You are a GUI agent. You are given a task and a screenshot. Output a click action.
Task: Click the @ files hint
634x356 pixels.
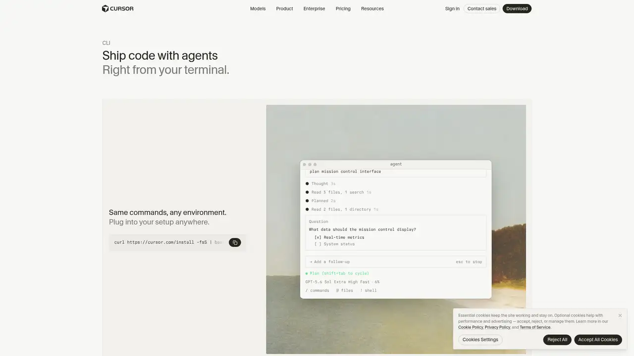(x=345, y=290)
